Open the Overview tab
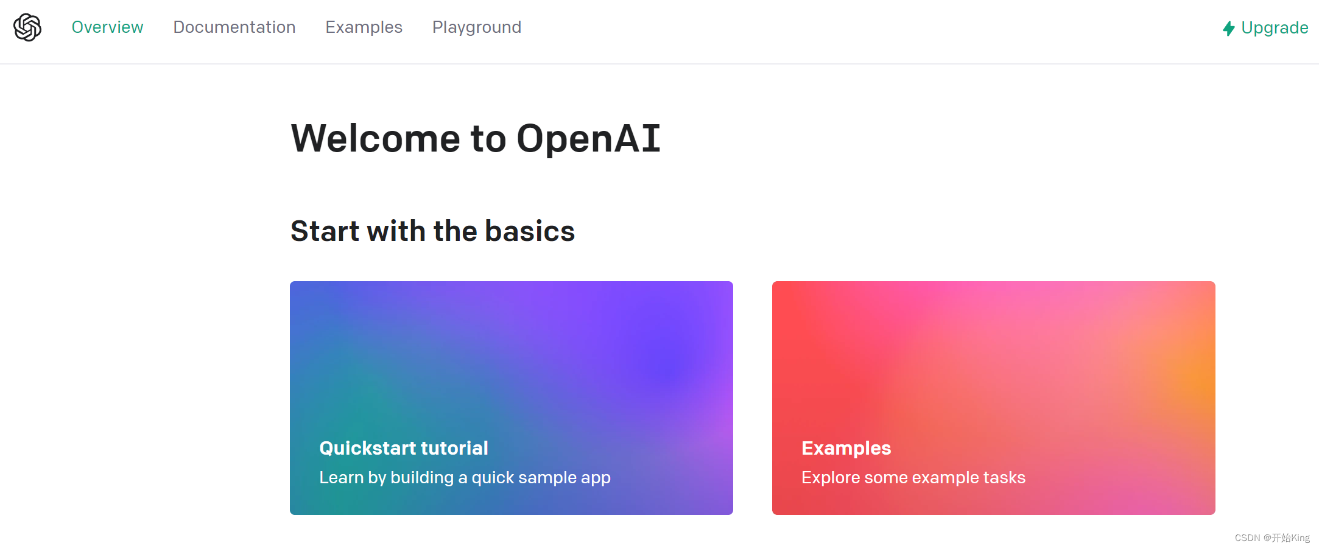 [107, 27]
